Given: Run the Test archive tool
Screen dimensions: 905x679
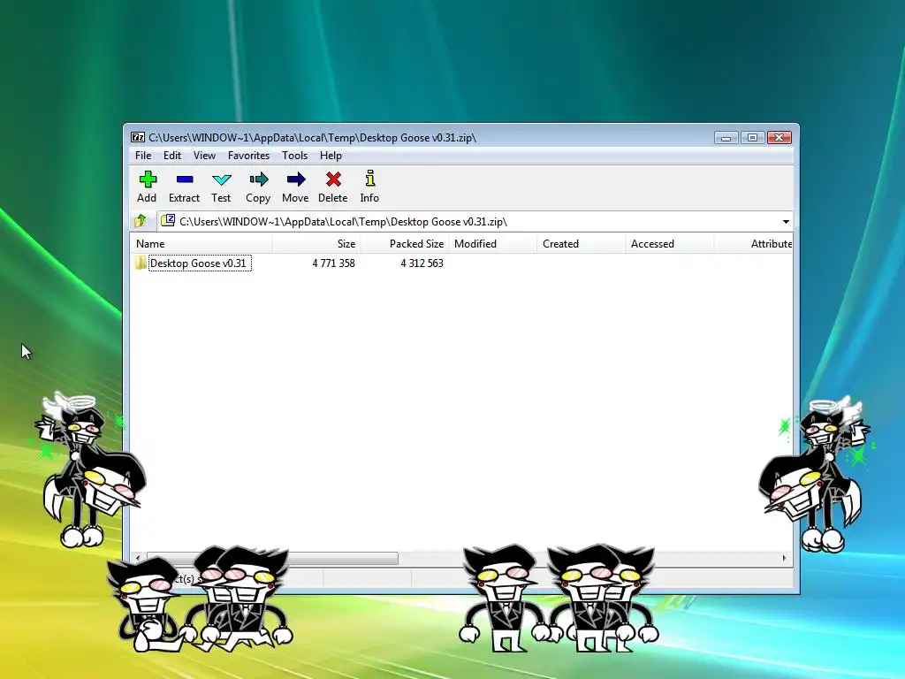Looking at the screenshot, I should point(221,179).
